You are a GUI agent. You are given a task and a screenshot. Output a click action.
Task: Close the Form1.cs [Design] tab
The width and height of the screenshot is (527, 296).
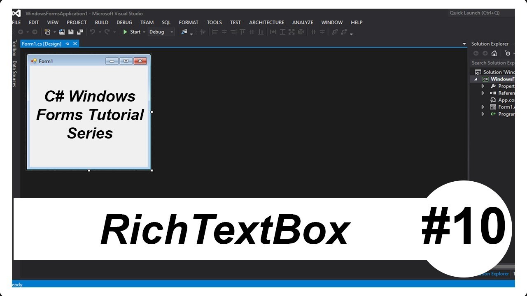click(x=75, y=44)
